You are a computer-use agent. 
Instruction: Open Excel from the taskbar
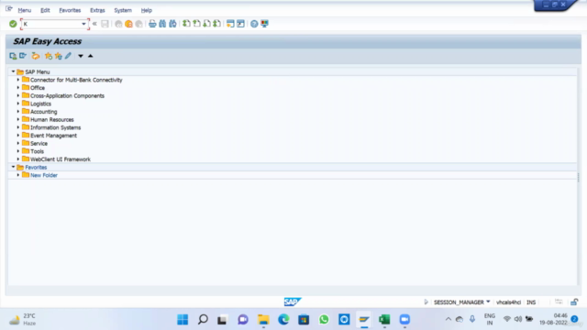(x=384, y=320)
